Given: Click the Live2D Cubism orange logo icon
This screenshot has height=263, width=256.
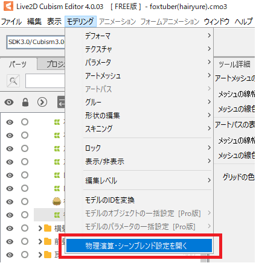Looking at the screenshot, I should (x=8, y=6).
